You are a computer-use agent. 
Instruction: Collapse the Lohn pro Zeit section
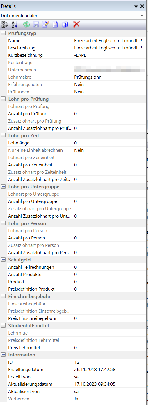3,136
